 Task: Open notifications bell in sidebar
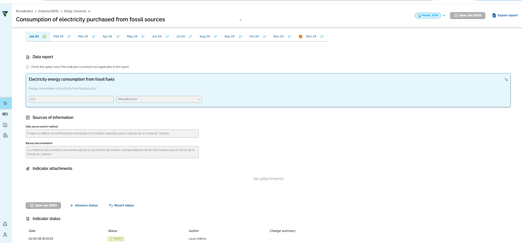(x=5, y=224)
